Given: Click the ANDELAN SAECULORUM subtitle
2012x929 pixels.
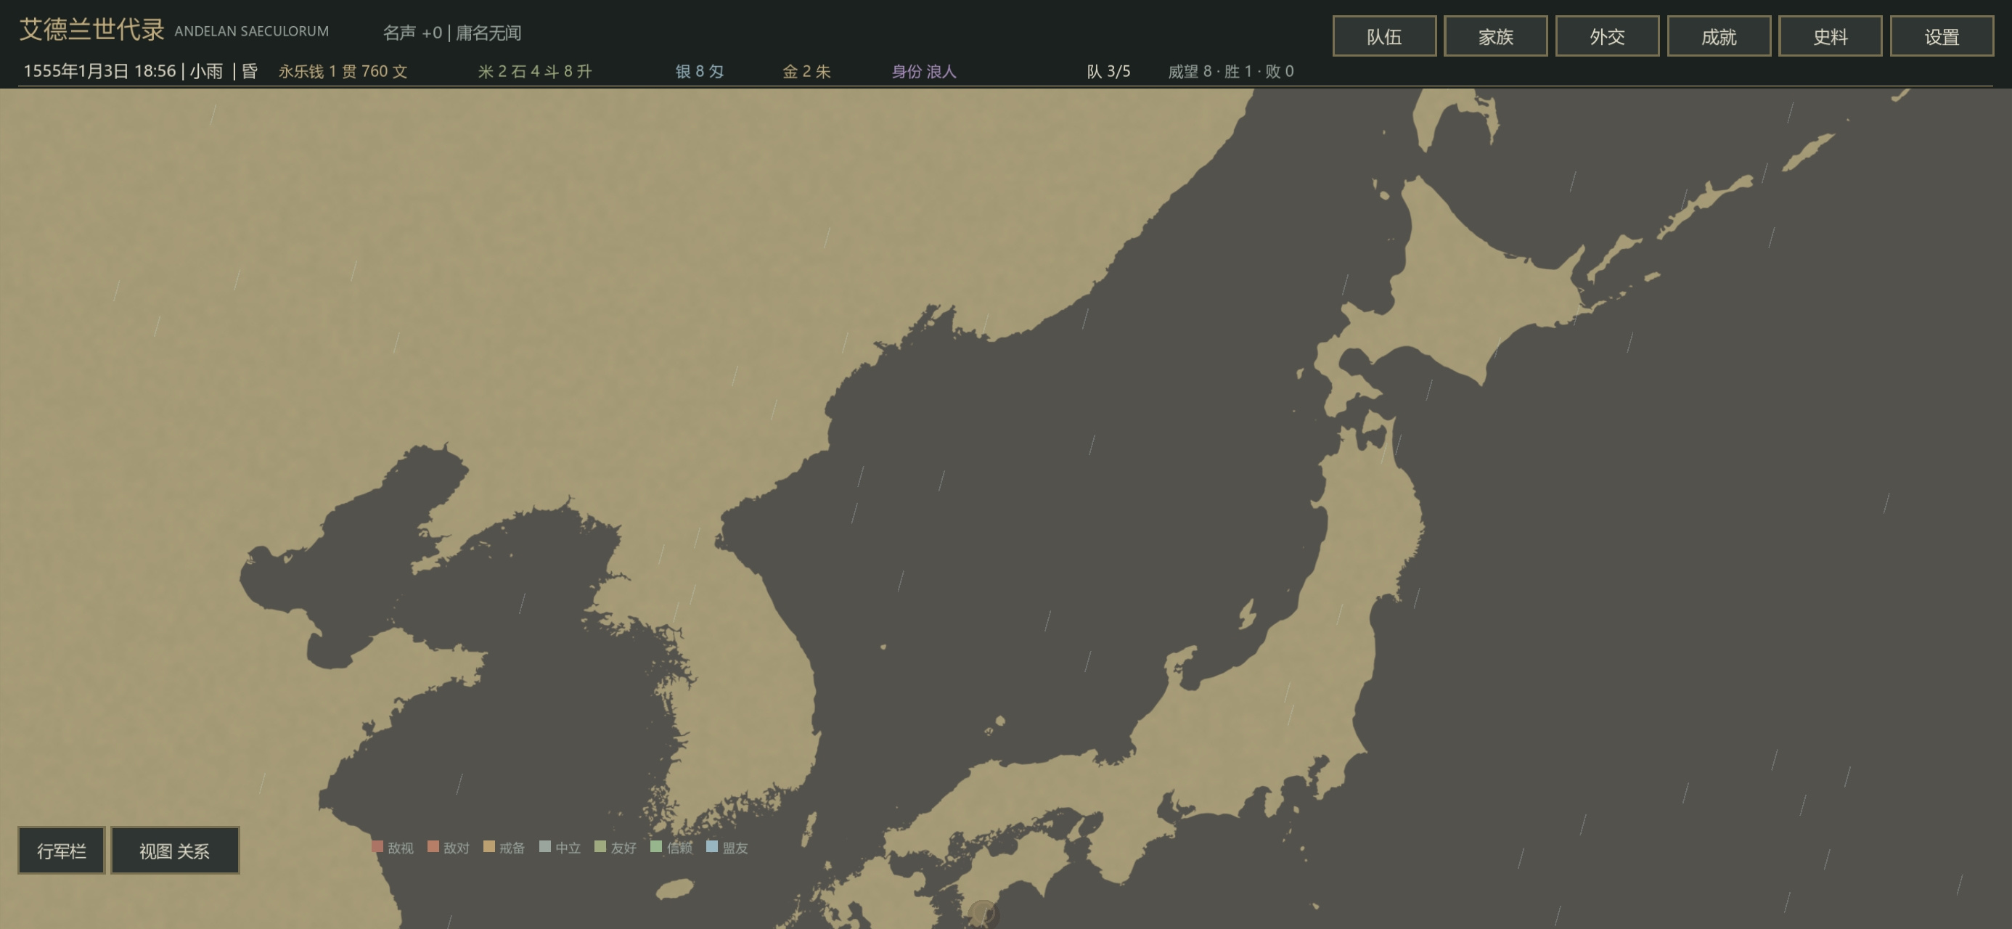Looking at the screenshot, I should click(x=251, y=31).
